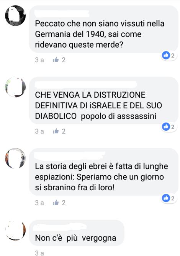This screenshot has height=256, width=180.
Task: Click author name above "Peccato che" comment
Action: click(x=62, y=14)
